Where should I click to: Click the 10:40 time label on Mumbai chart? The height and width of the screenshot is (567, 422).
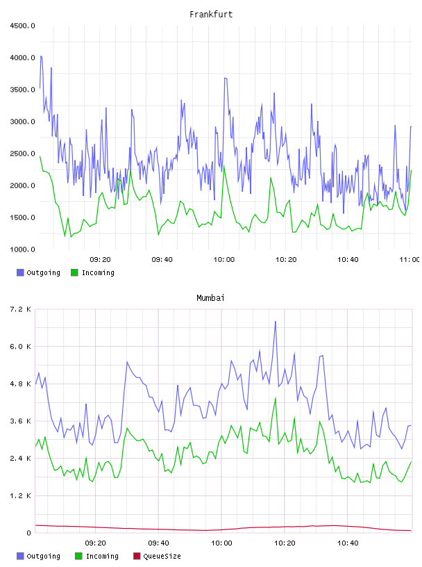coord(348,543)
